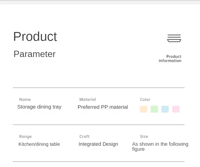
Task: Pick the light blue color swatch
Action: point(165,109)
